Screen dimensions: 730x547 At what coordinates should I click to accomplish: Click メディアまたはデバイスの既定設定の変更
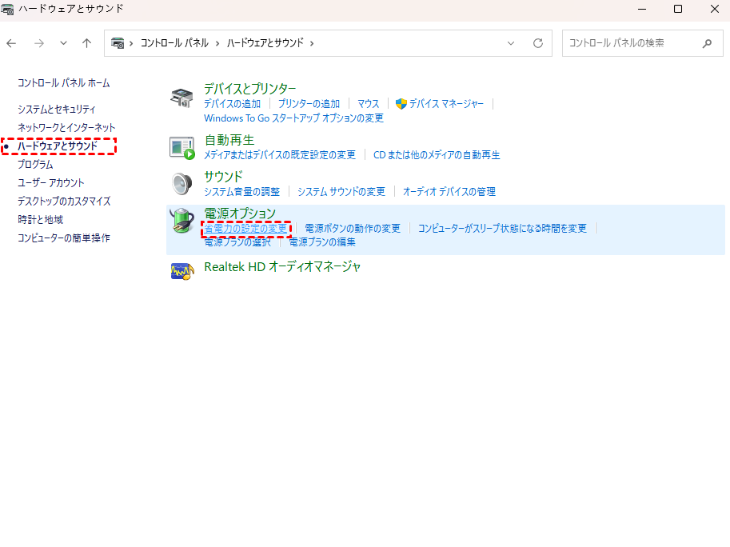click(x=280, y=154)
